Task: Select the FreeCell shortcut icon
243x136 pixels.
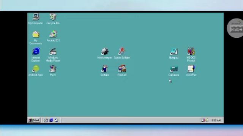Action: click(x=122, y=69)
